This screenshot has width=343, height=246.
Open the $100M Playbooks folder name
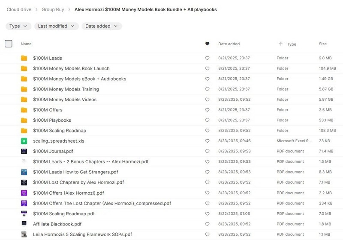(x=52, y=120)
